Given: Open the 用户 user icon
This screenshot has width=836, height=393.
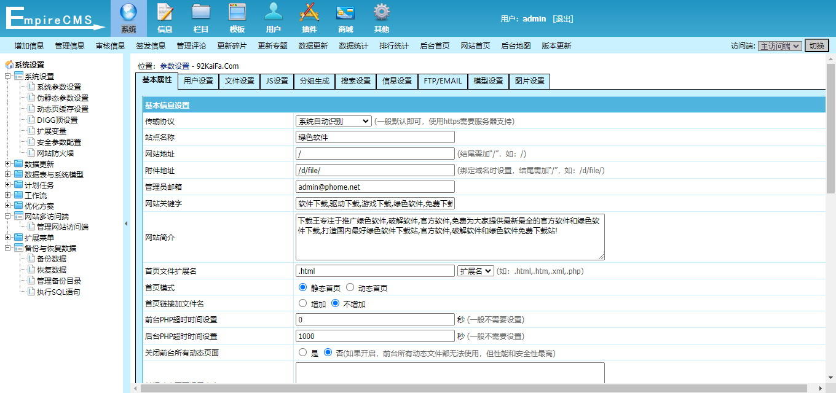Looking at the screenshot, I should click(274, 12).
